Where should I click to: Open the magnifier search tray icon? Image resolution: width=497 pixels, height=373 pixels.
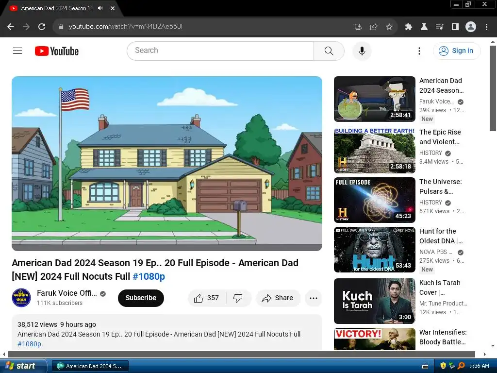[461, 366]
